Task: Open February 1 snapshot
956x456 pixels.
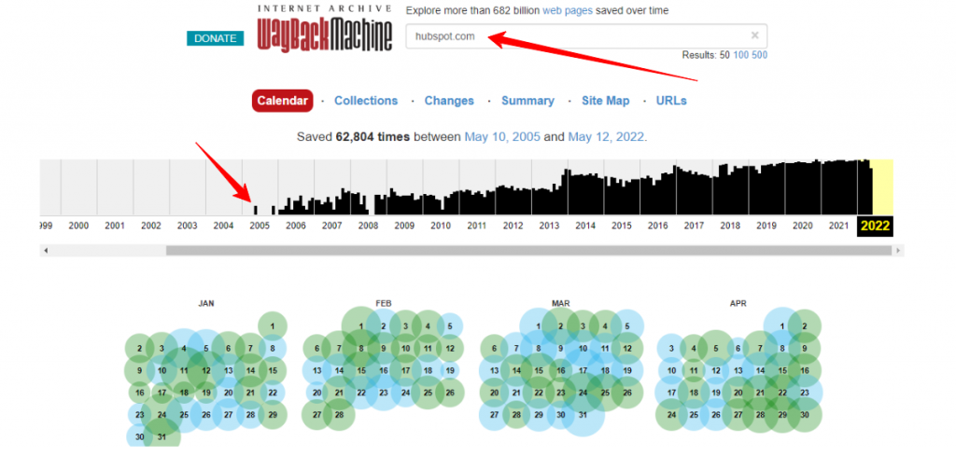Action: pyautogui.click(x=361, y=326)
